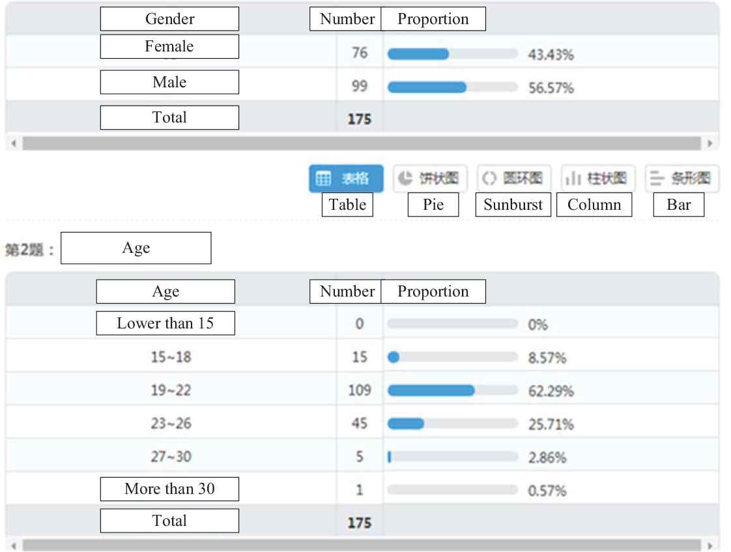This screenshot has width=731, height=552.
Task: Select the 23~26 age group row
Action: tap(171, 424)
